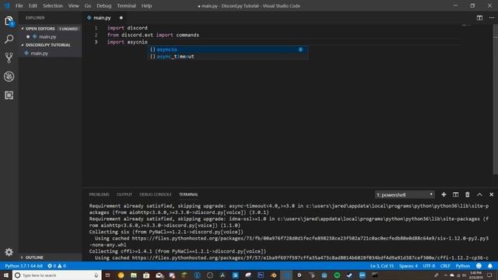Screen dimensions: 498x280
Task: Show hidden system tray icons
Action: click(x=445, y=275)
